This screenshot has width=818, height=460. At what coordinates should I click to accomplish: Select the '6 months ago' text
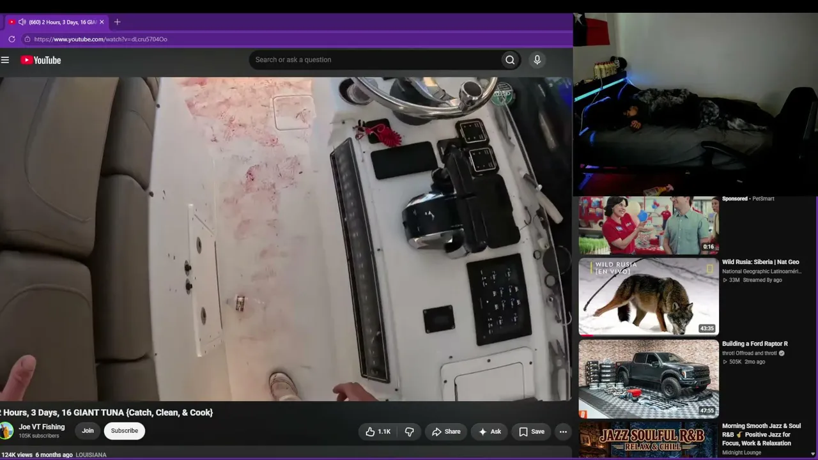point(54,455)
